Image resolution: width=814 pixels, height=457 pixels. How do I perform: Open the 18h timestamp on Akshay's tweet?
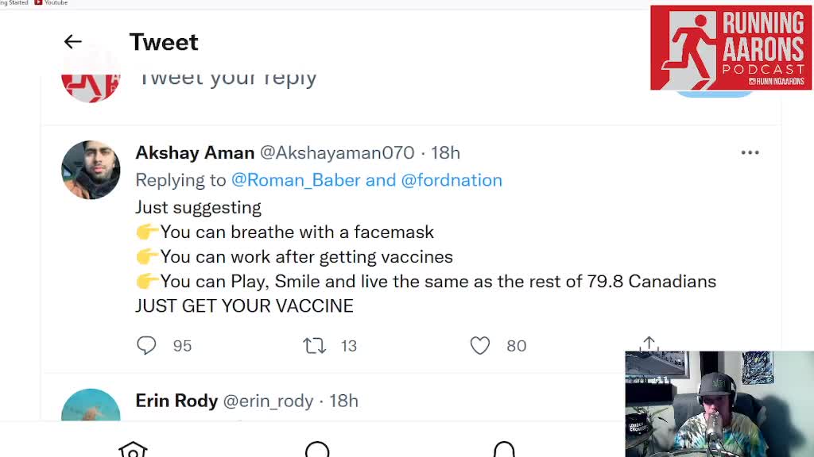(x=446, y=152)
